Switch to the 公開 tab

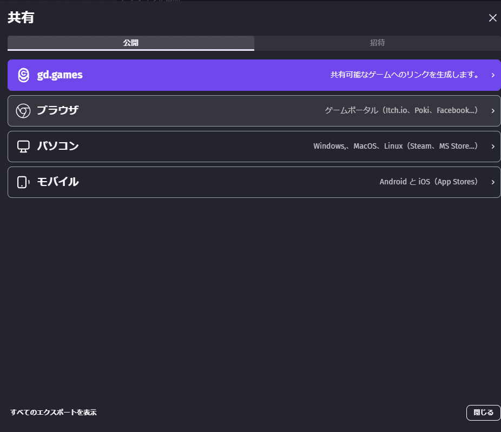point(131,43)
